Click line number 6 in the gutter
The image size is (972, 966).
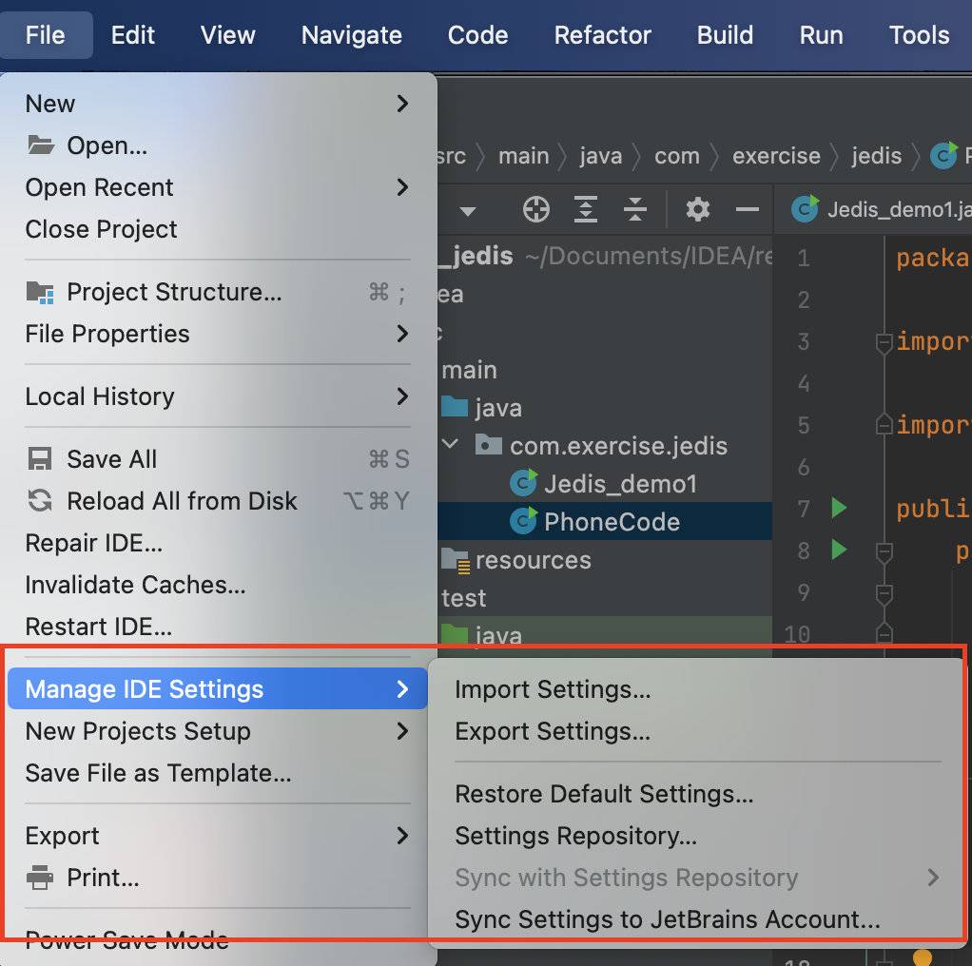pos(804,467)
